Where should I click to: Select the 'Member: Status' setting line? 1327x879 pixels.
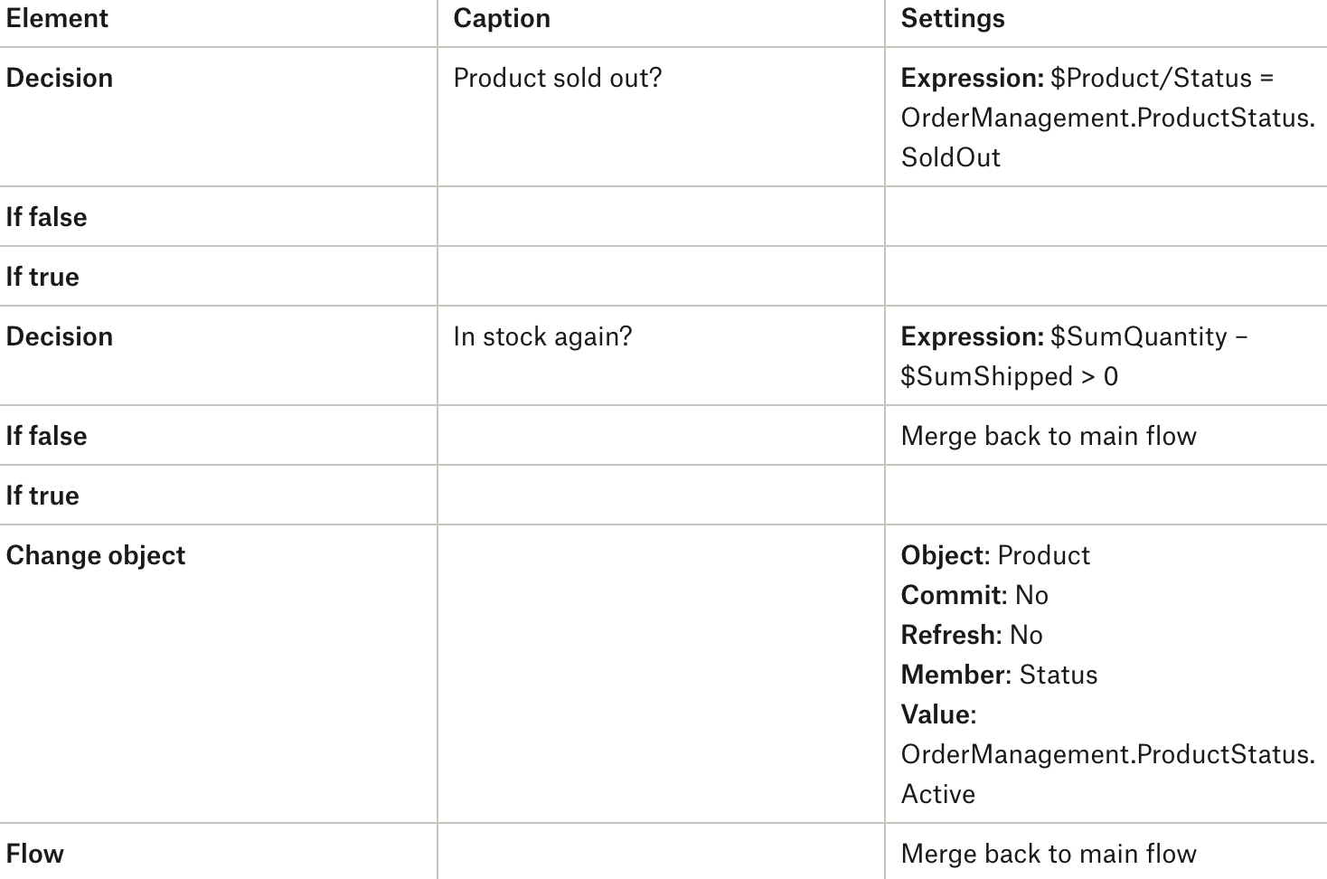click(x=999, y=675)
